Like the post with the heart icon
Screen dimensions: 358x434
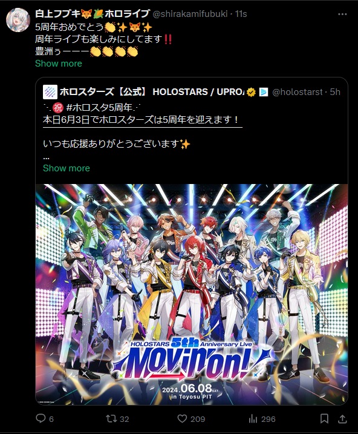[x=182, y=418]
